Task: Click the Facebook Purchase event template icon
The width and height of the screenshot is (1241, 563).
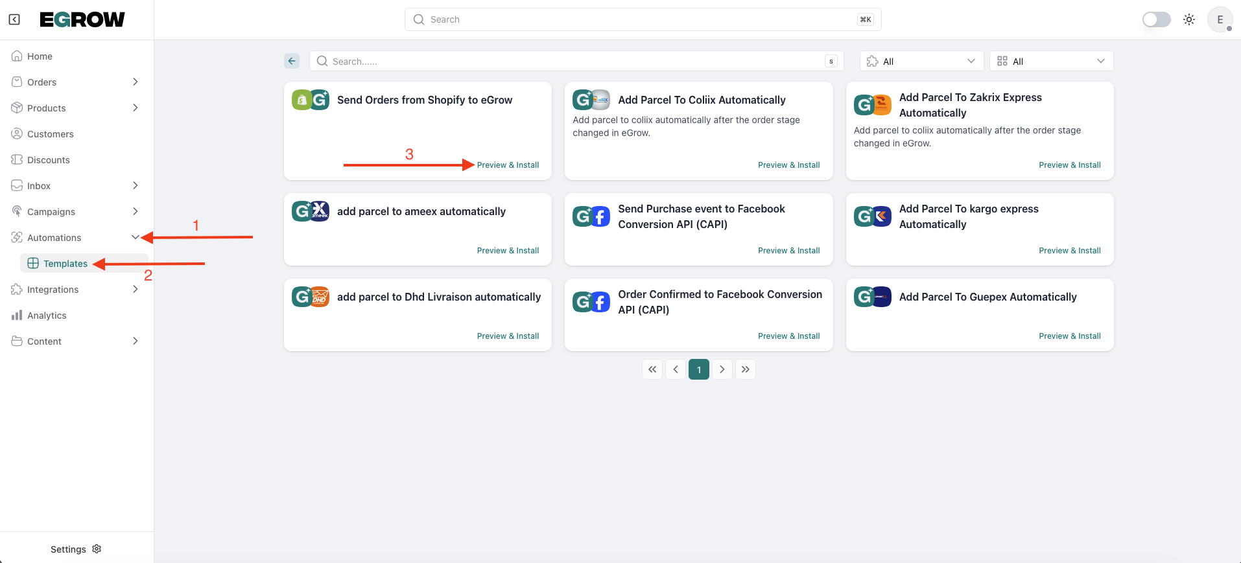Action: [591, 216]
